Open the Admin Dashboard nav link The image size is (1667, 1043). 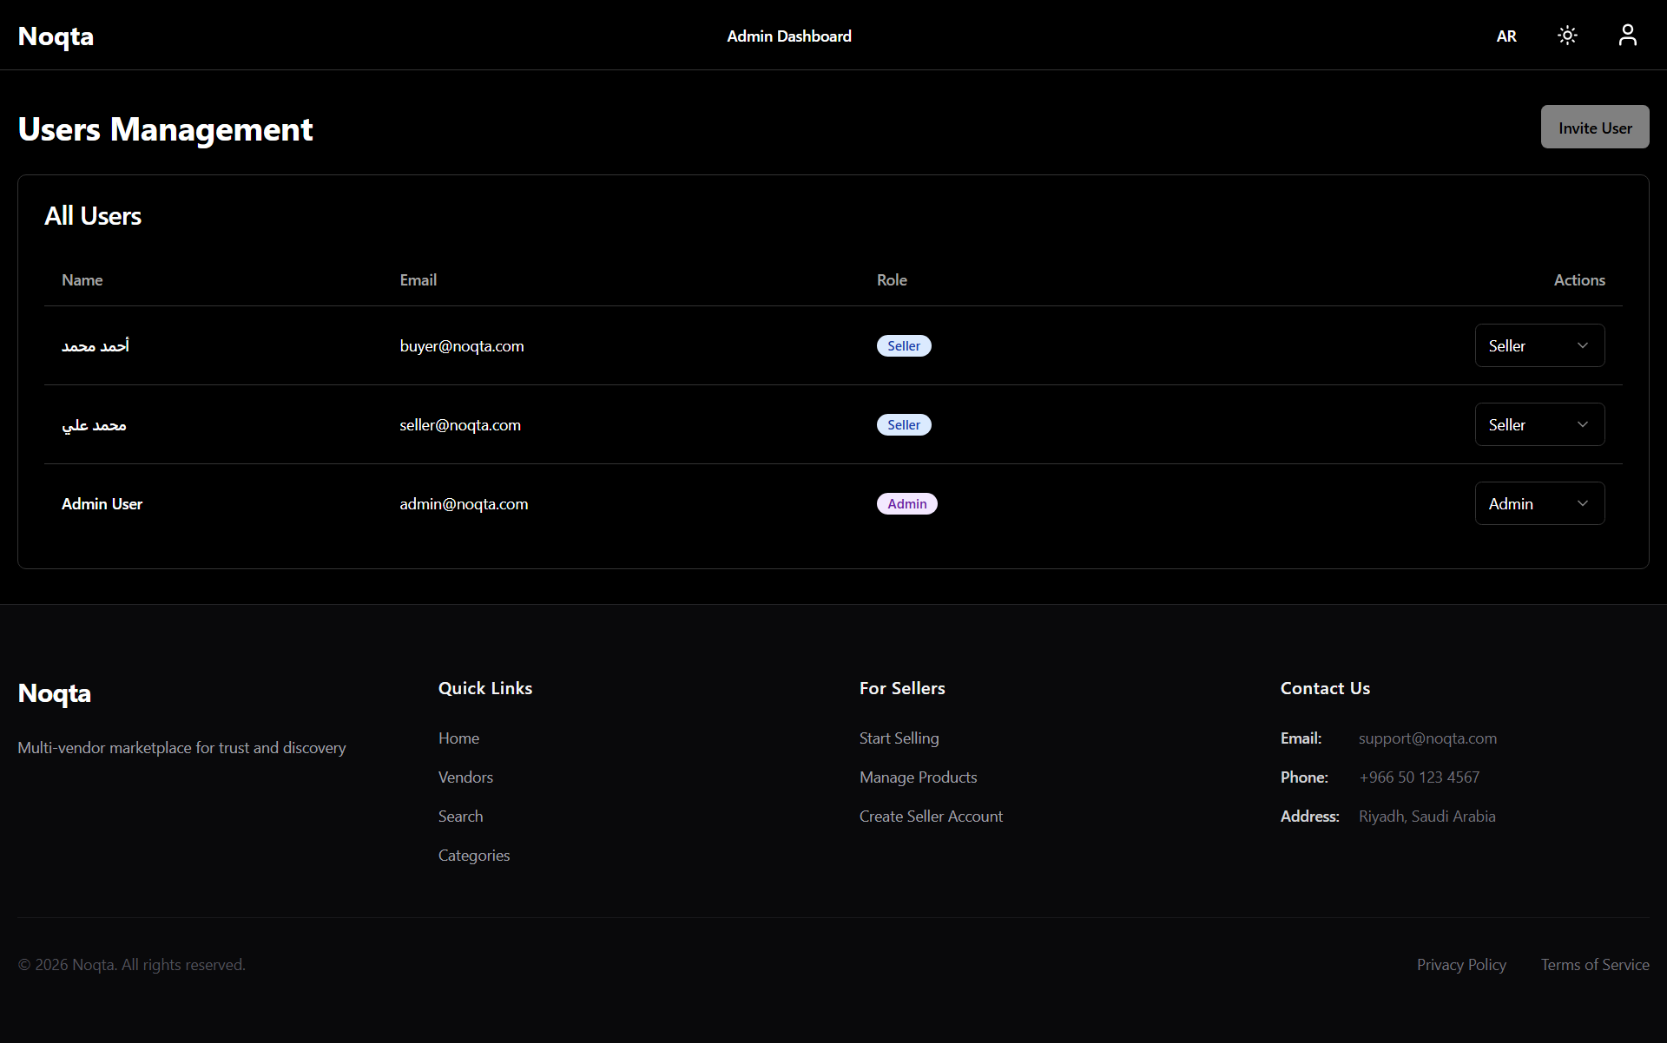coord(789,36)
